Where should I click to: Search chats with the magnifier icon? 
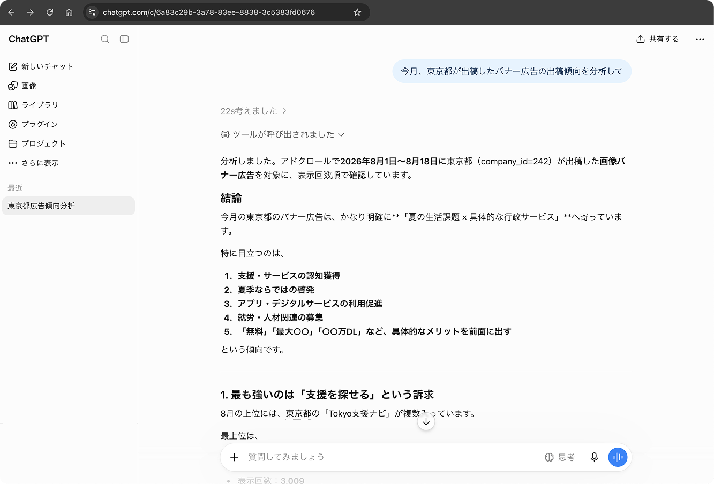[x=105, y=39]
